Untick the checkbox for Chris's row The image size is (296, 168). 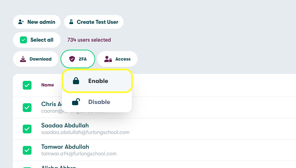[27, 107]
